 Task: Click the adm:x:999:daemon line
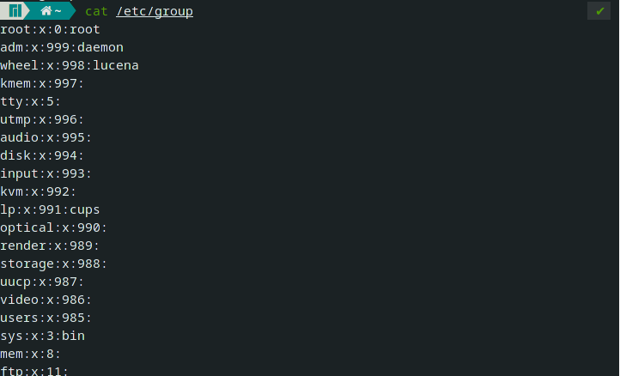(62, 47)
